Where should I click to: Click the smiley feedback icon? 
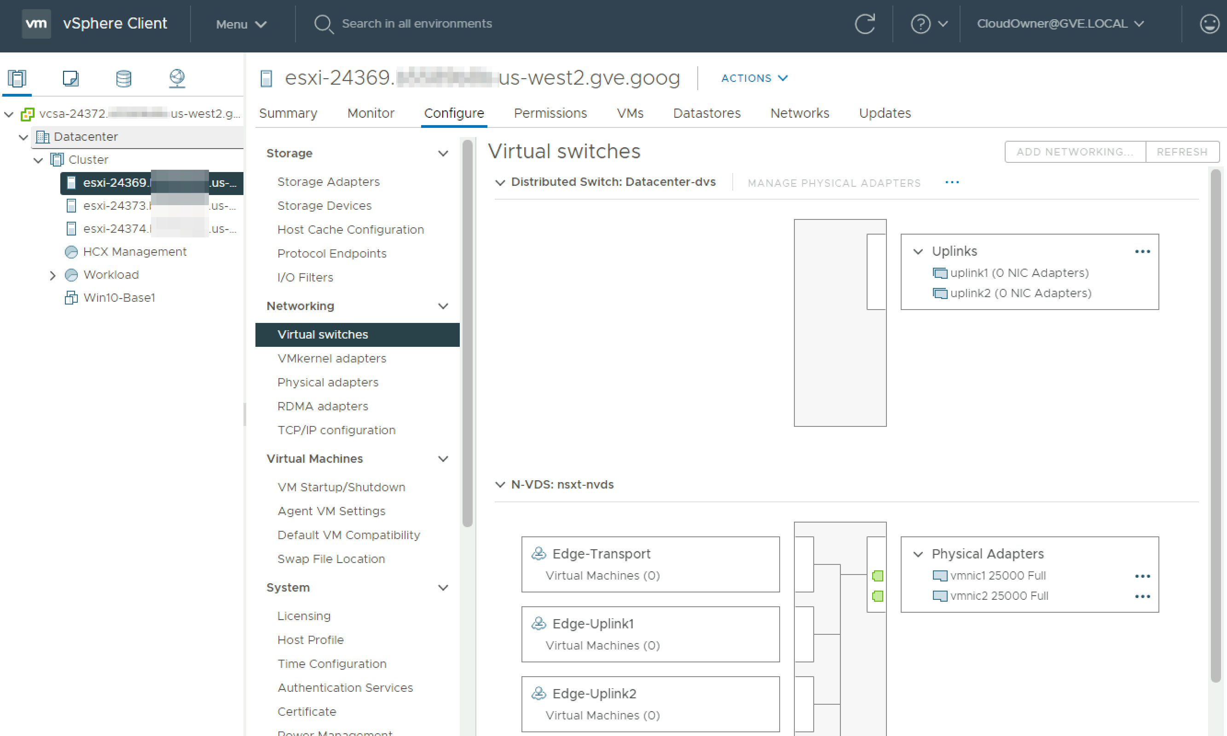(x=1209, y=24)
